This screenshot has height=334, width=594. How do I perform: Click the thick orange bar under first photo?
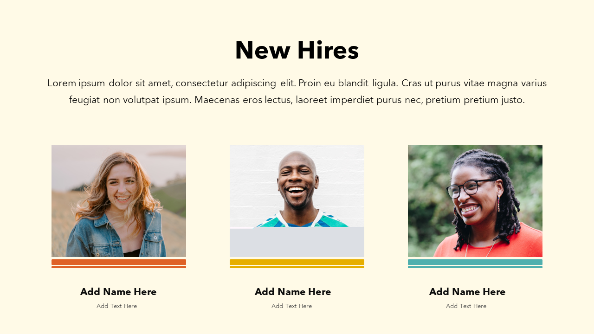119,262
